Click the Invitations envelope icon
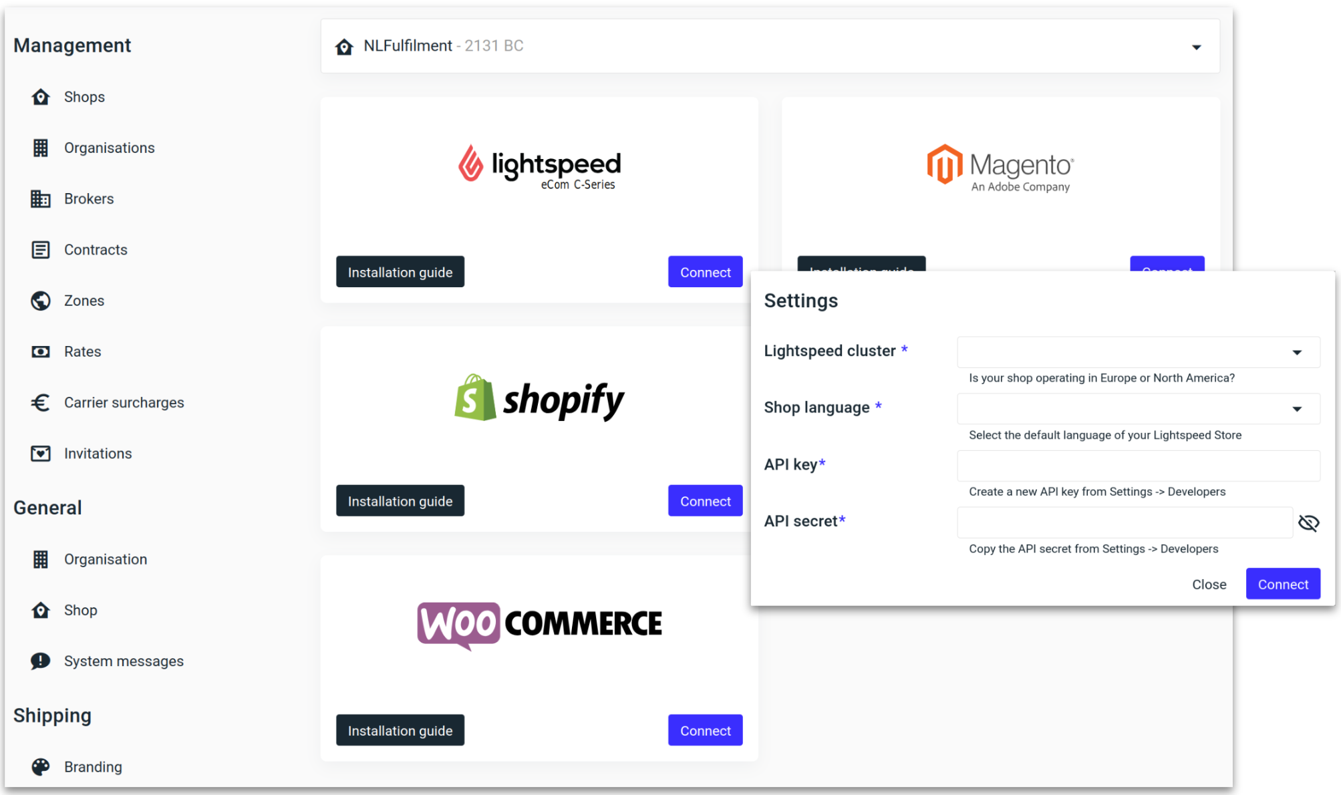Image resolution: width=1341 pixels, height=795 pixels. [41, 454]
